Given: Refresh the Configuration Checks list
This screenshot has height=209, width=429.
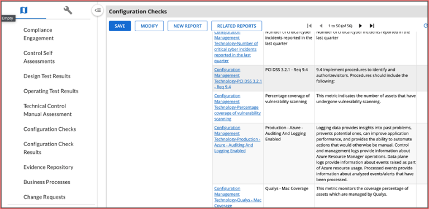Looking at the screenshot, I should click(426, 26).
